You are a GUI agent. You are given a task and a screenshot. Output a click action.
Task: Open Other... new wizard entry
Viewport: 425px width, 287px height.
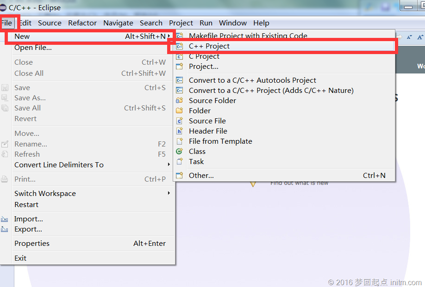pyautogui.click(x=284, y=176)
